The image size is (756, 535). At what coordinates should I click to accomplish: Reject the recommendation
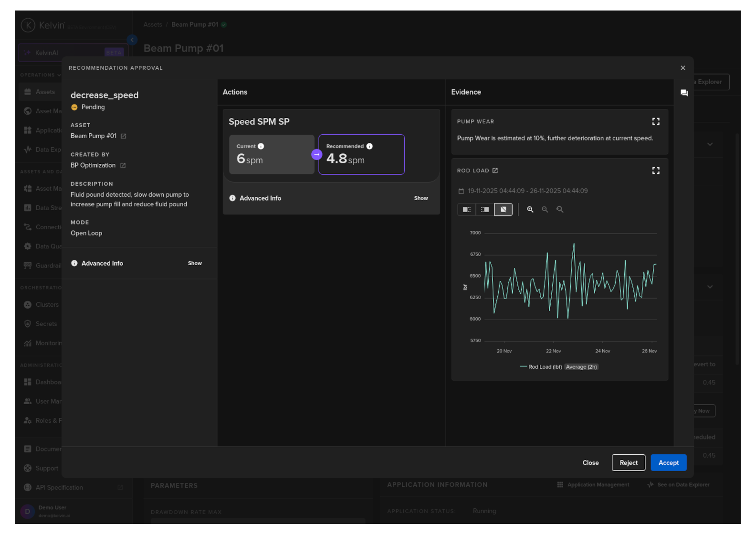(628, 463)
